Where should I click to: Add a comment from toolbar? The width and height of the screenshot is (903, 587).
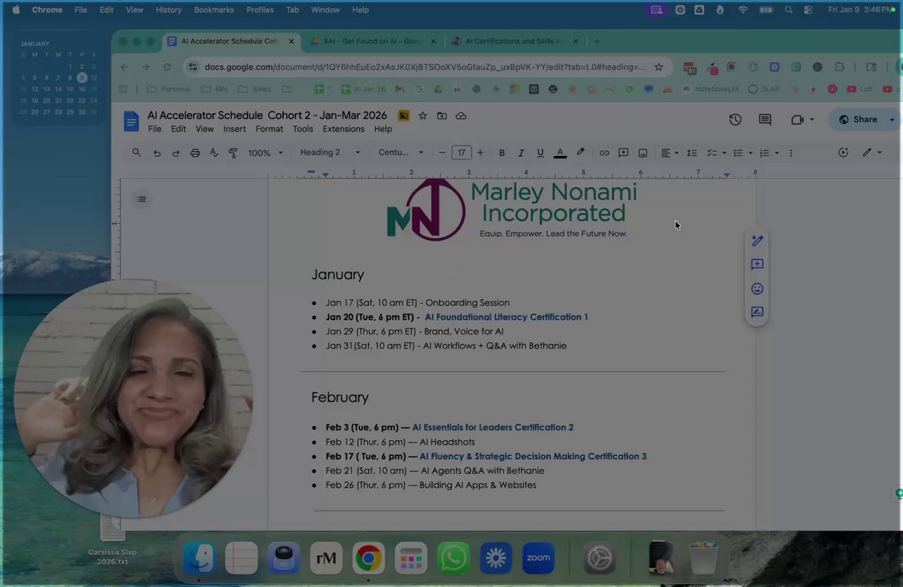coord(623,152)
